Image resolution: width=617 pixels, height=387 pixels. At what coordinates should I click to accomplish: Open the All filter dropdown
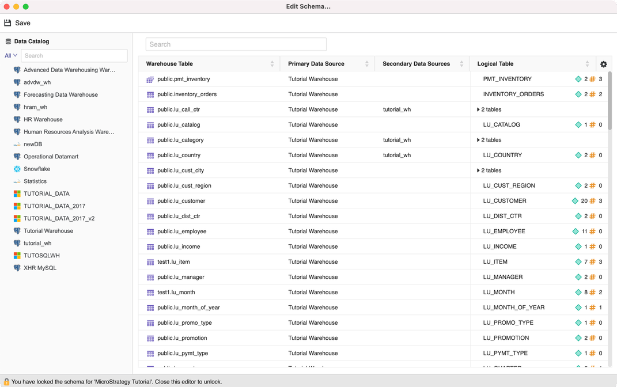[11, 56]
